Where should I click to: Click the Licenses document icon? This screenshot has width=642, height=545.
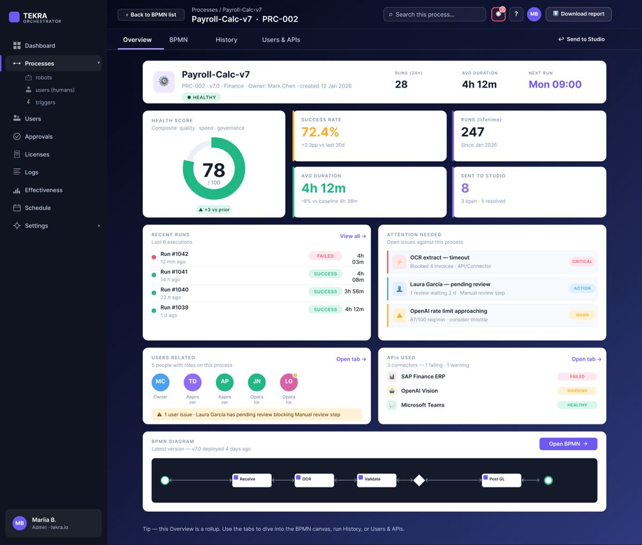[17, 154]
